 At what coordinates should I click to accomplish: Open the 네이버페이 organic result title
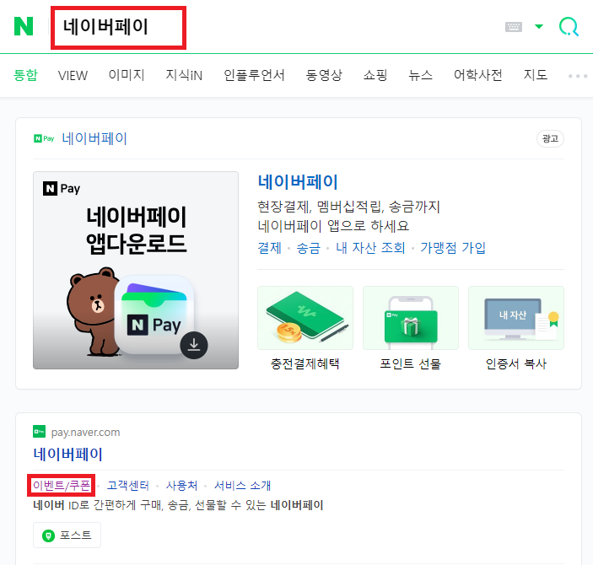point(67,454)
